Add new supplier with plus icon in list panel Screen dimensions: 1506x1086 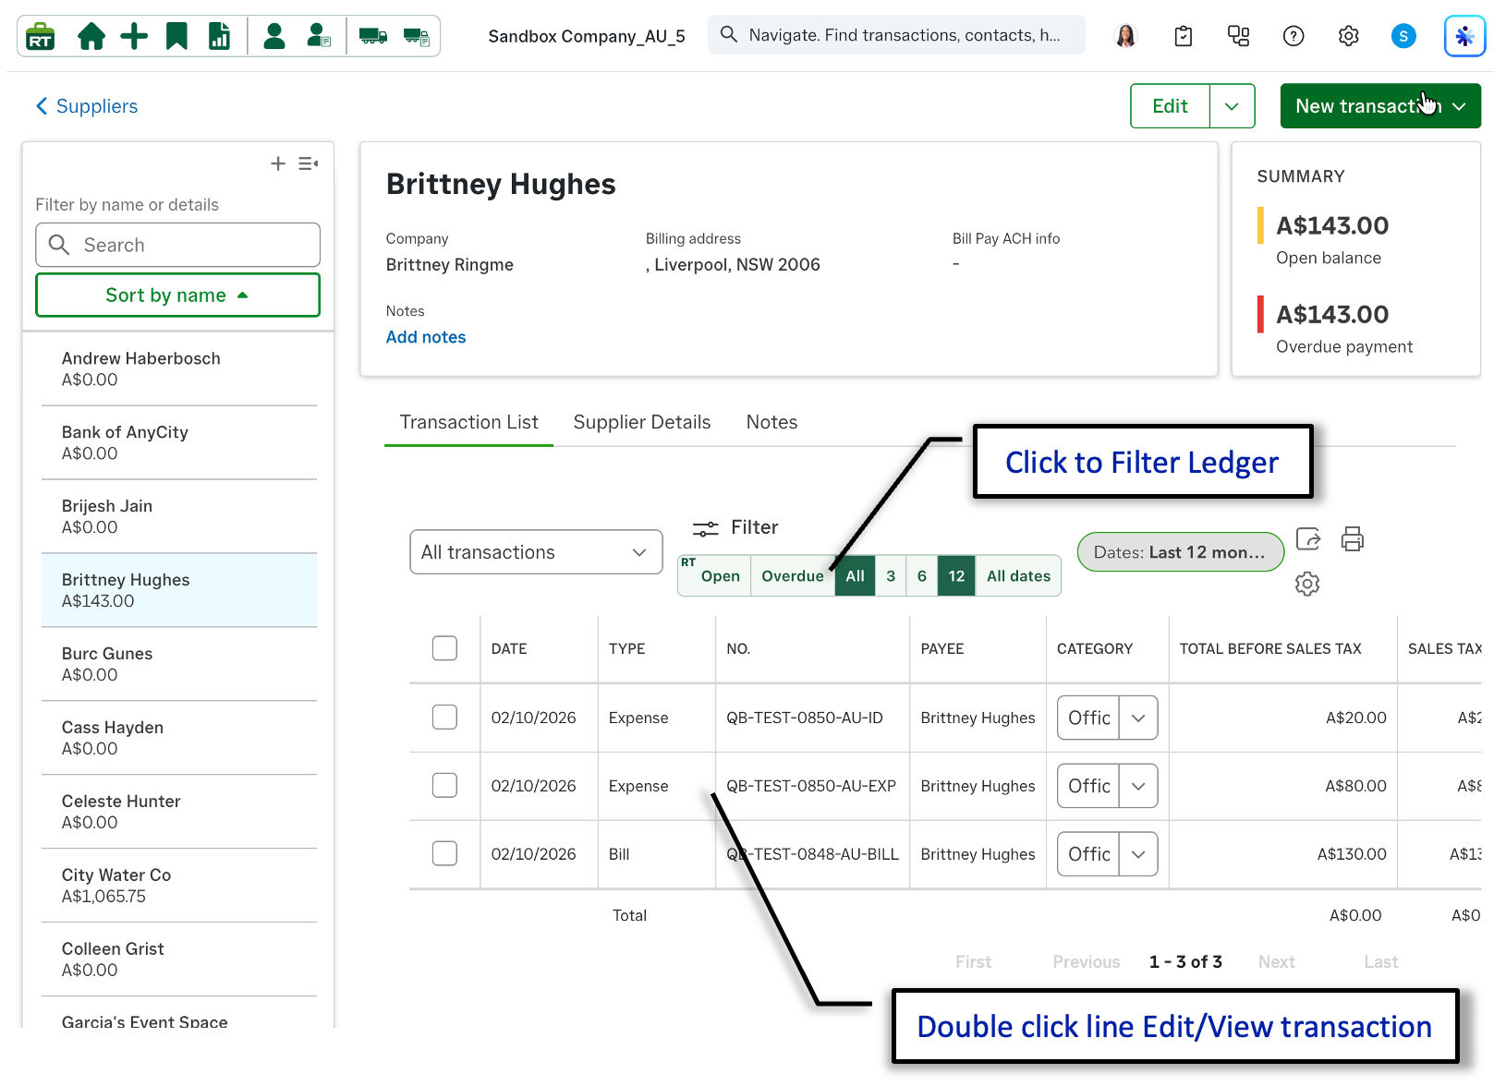click(x=278, y=163)
